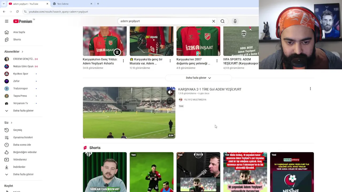Open menu for Karşıyaka'da genç bir Musiala short

click(x=170, y=61)
